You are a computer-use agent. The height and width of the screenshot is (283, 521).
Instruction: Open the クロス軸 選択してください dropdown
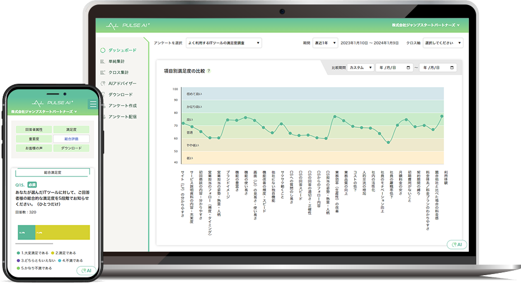coord(443,43)
